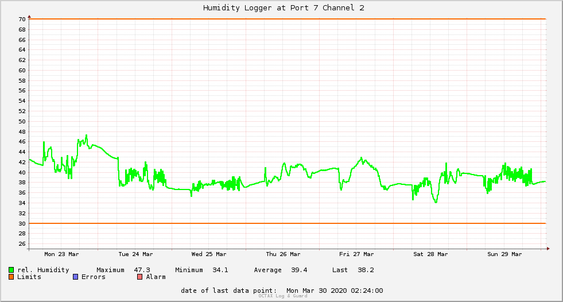Viewport: 563px width, 302px height.
Task: Click the 'Sun 29 Mar' x-axis label
Action: (504, 254)
